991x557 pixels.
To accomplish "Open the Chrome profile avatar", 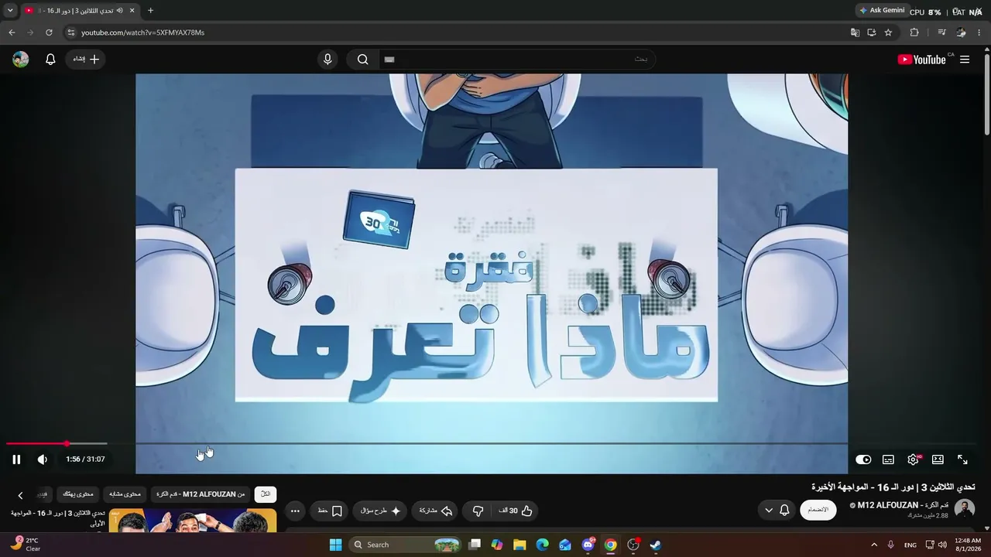I will (961, 32).
